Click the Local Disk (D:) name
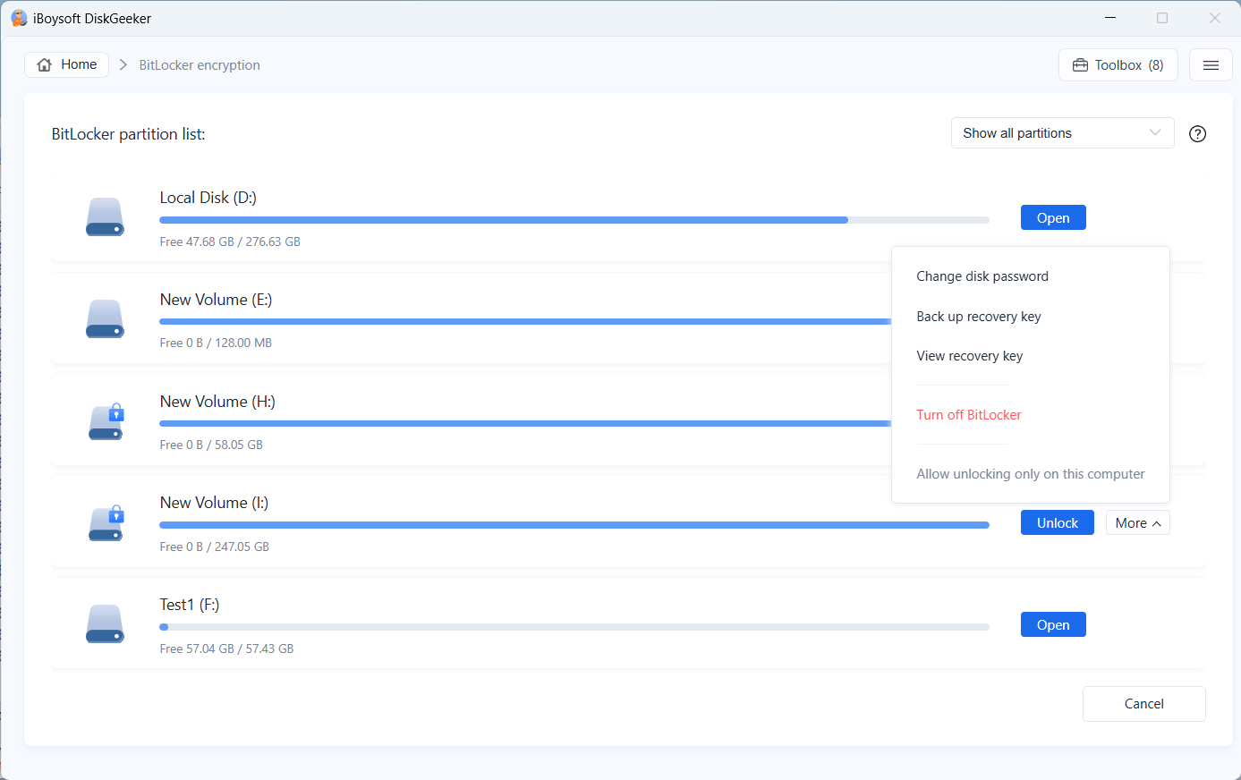Viewport: 1241px width, 780px height. tap(208, 198)
